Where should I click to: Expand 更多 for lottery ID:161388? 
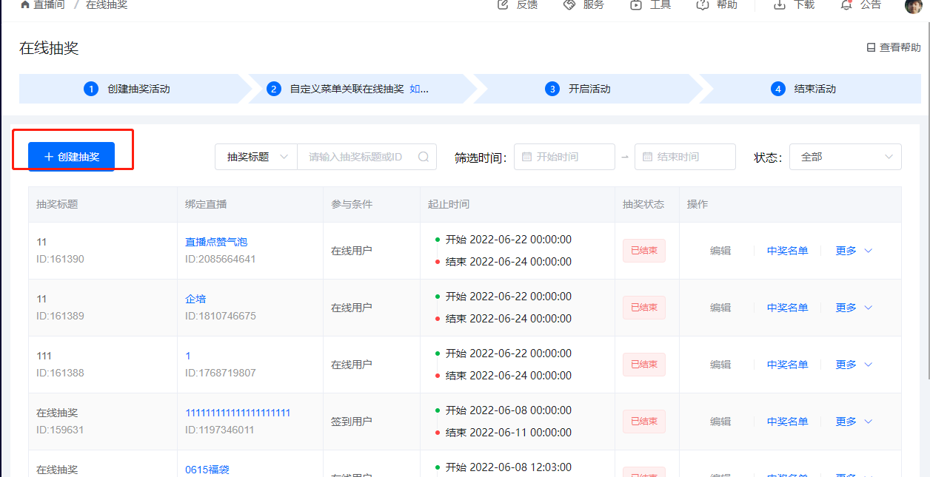[x=854, y=365]
